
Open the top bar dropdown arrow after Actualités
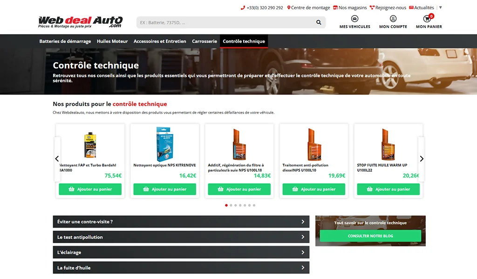coord(441,7)
